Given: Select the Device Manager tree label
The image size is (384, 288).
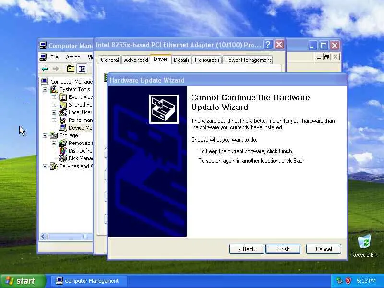Looking at the screenshot, I should tap(80, 128).
